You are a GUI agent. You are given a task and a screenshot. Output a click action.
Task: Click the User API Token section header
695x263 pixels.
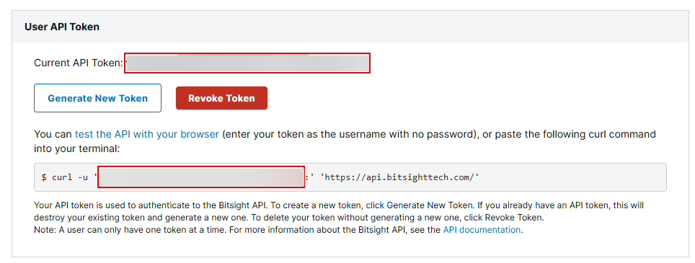(62, 27)
